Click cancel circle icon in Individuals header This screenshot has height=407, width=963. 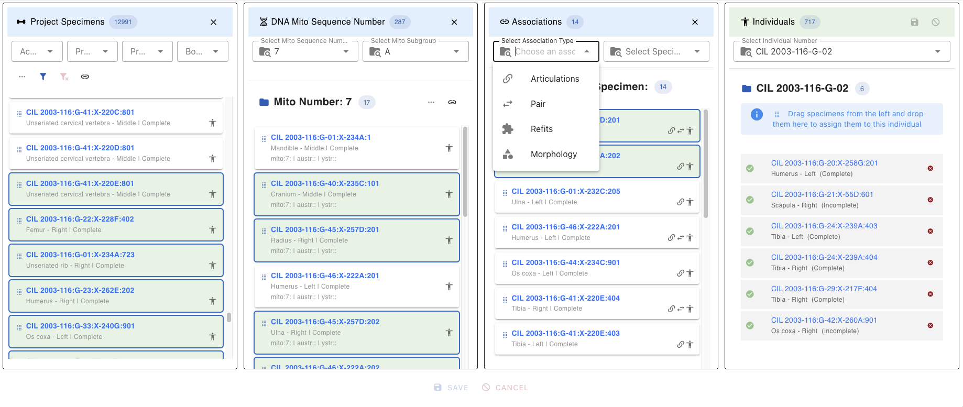click(x=935, y=22)
